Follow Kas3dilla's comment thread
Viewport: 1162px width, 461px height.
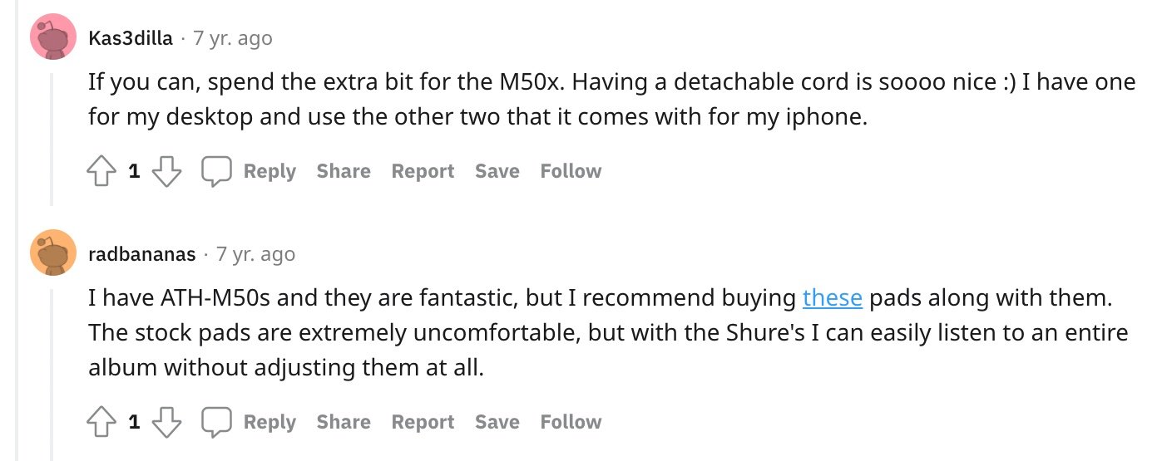571,171
